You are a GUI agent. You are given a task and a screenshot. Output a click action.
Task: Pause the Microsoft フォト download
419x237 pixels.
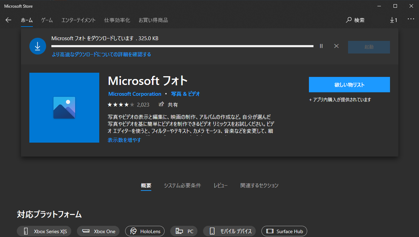coord(321,46)
